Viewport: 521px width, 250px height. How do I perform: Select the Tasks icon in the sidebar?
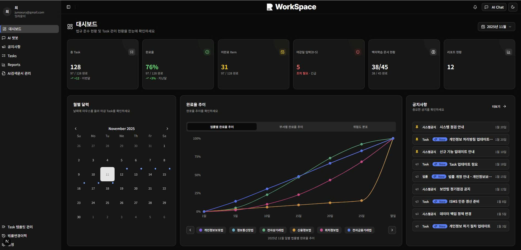pos(4,56)
